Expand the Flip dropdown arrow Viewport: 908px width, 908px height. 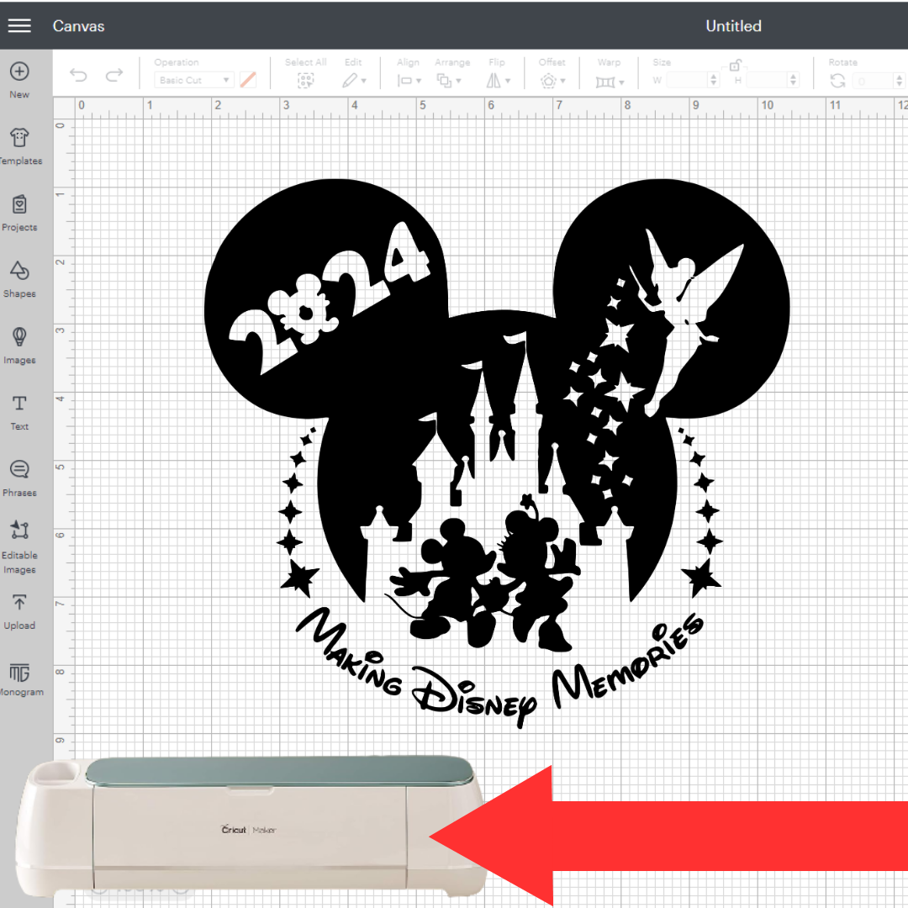point(508,81)
